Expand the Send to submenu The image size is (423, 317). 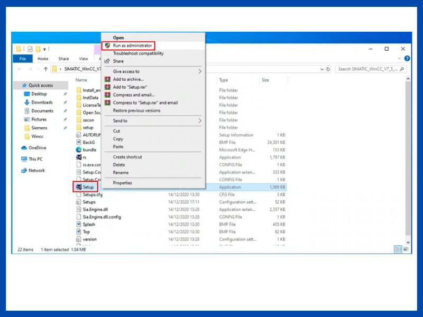pyautogui.click(x=200, y=121)
